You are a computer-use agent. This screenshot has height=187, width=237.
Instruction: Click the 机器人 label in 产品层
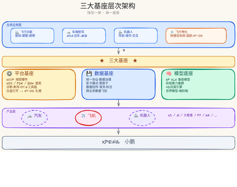[x=145, y=115]
